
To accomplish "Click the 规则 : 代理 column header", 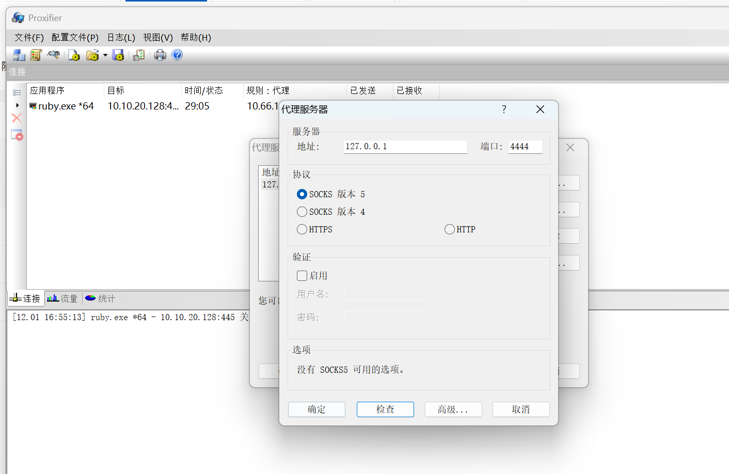I will [x=295, y=90].
